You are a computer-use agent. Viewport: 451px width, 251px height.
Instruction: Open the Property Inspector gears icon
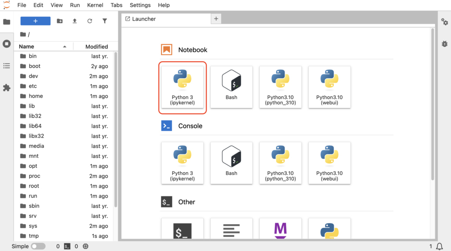(x=444, y=22)
